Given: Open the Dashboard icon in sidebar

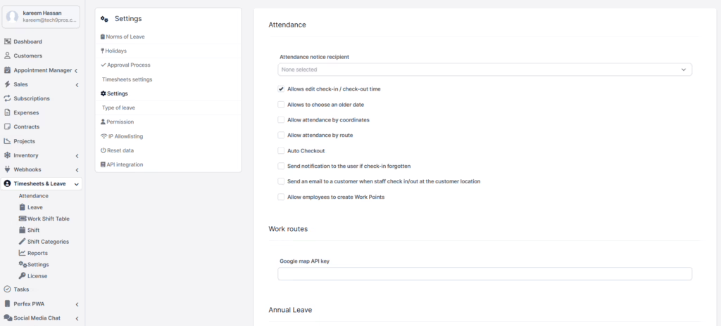Looking at the screenshot, I should pos(7,41).
